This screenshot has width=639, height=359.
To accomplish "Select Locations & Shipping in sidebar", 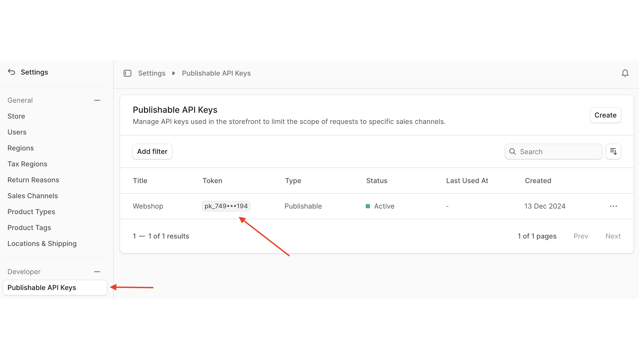I will pos(42,243).
